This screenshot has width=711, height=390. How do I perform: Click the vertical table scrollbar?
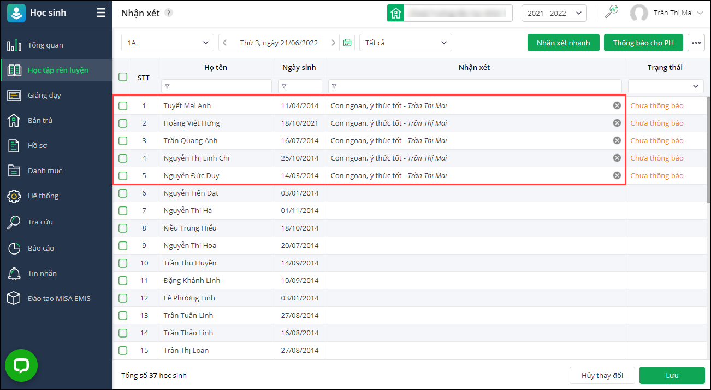click(x=708, y=150)
